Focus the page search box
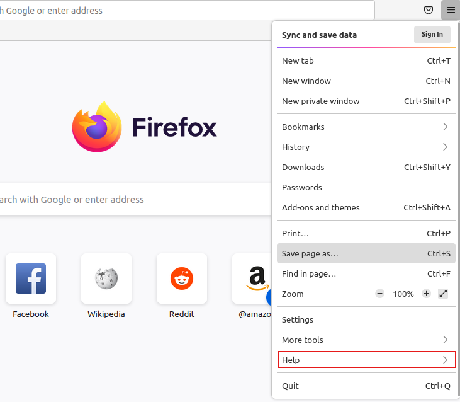 pos(135,199)
